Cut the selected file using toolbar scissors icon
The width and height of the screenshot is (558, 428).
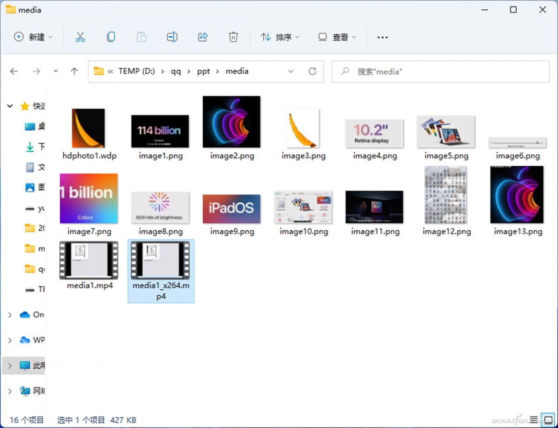click(x=80, y=37)
